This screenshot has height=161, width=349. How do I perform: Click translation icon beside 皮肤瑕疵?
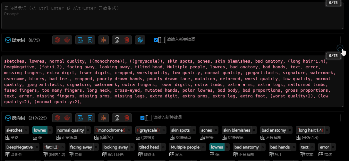[224, 138]
